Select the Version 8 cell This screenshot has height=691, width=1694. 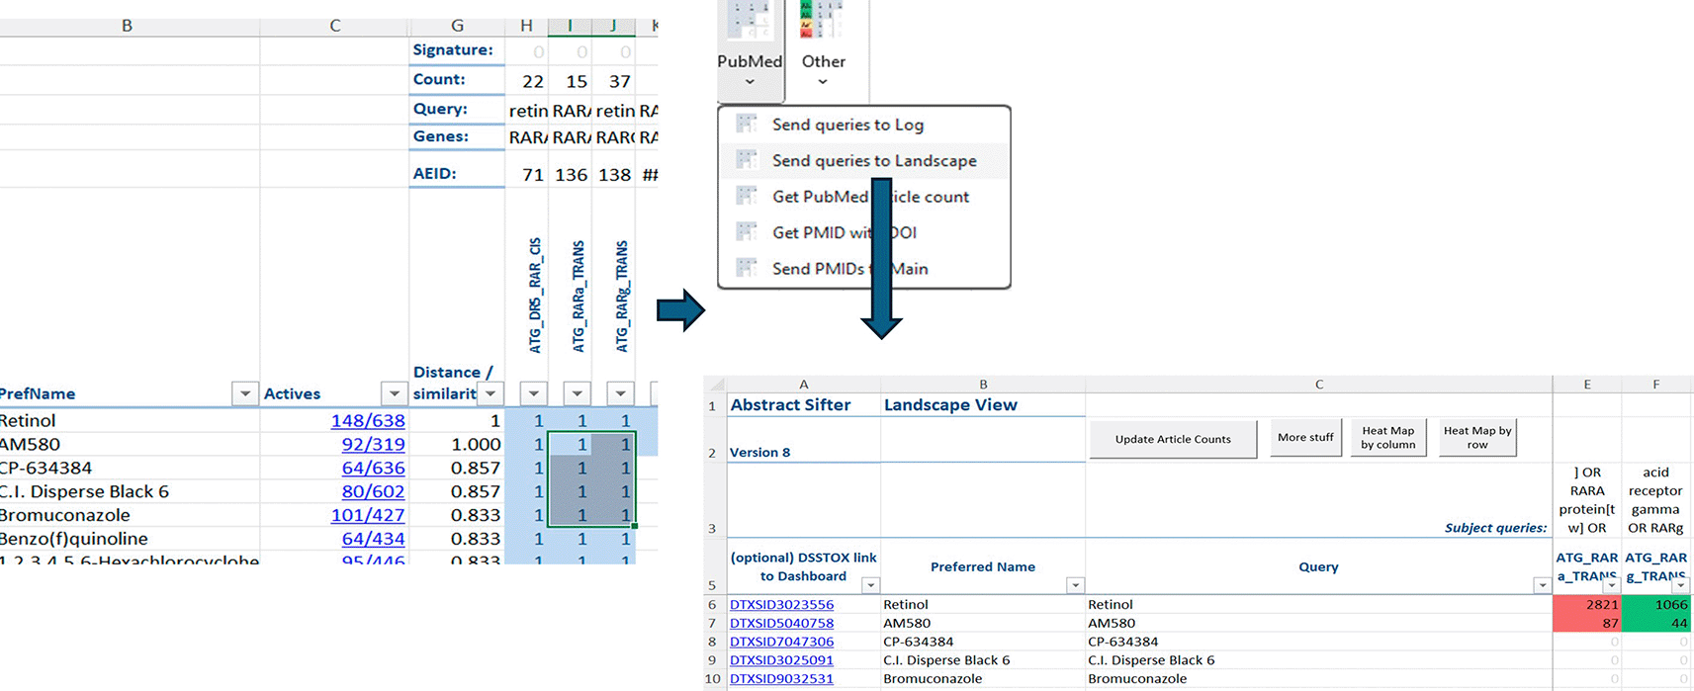tap(803, 440)
